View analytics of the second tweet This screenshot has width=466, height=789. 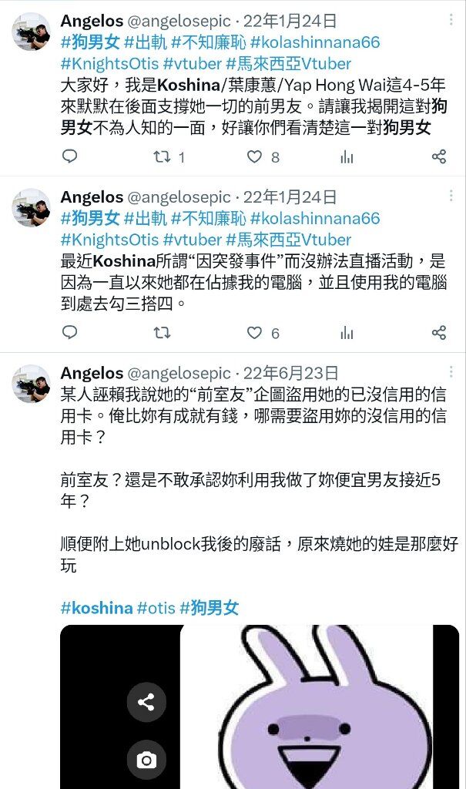347,333
